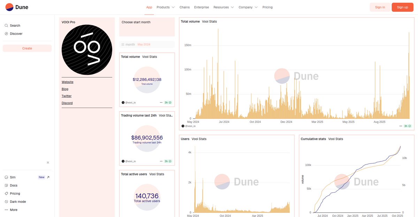
Task: Open ellipsis menu on Total volume bar chart
Action: [x=401, y=126]
